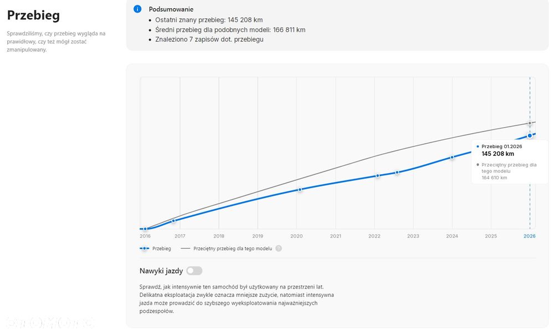Toggle the Nawyki jazdy switch

(x=194, y=271)
